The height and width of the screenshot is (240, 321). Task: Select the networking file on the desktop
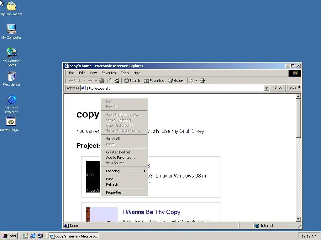pyautogui.click(x=11, y=124)
